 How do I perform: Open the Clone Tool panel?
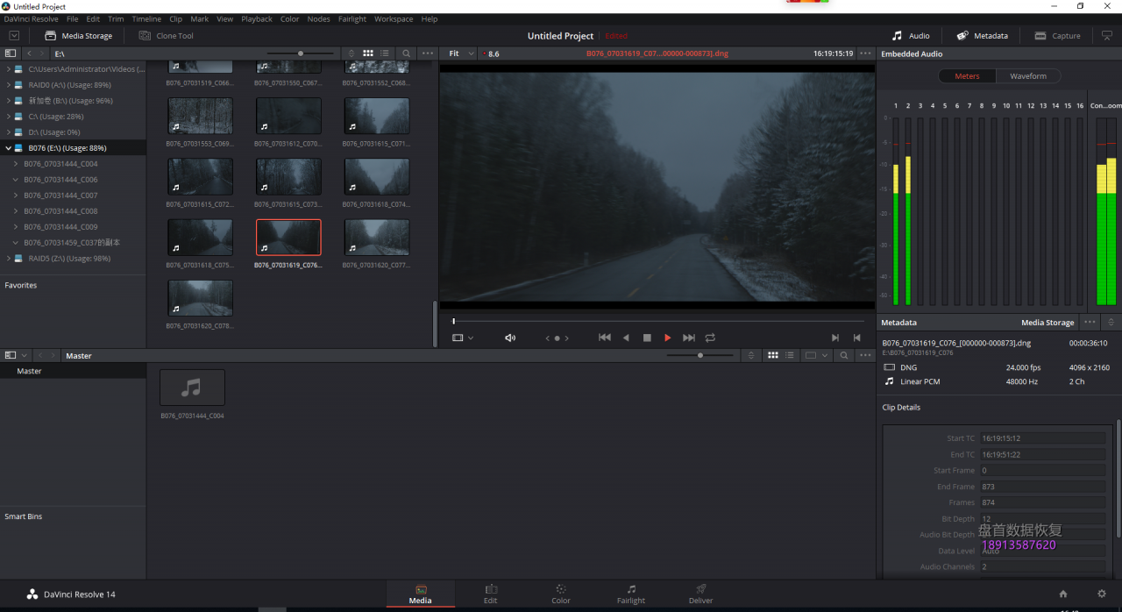tap(167, 36)
